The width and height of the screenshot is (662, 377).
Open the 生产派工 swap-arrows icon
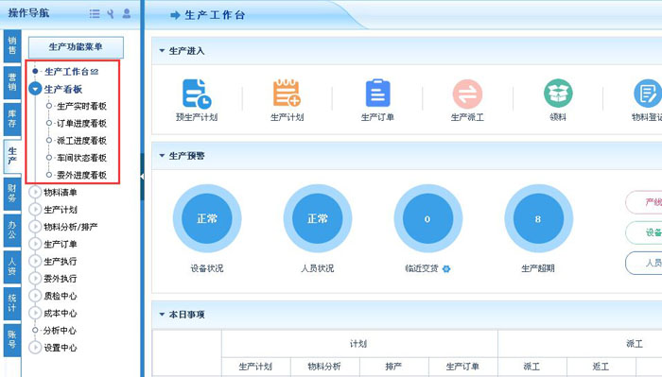[467, 94]
